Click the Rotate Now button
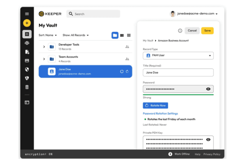 (155, 105)
